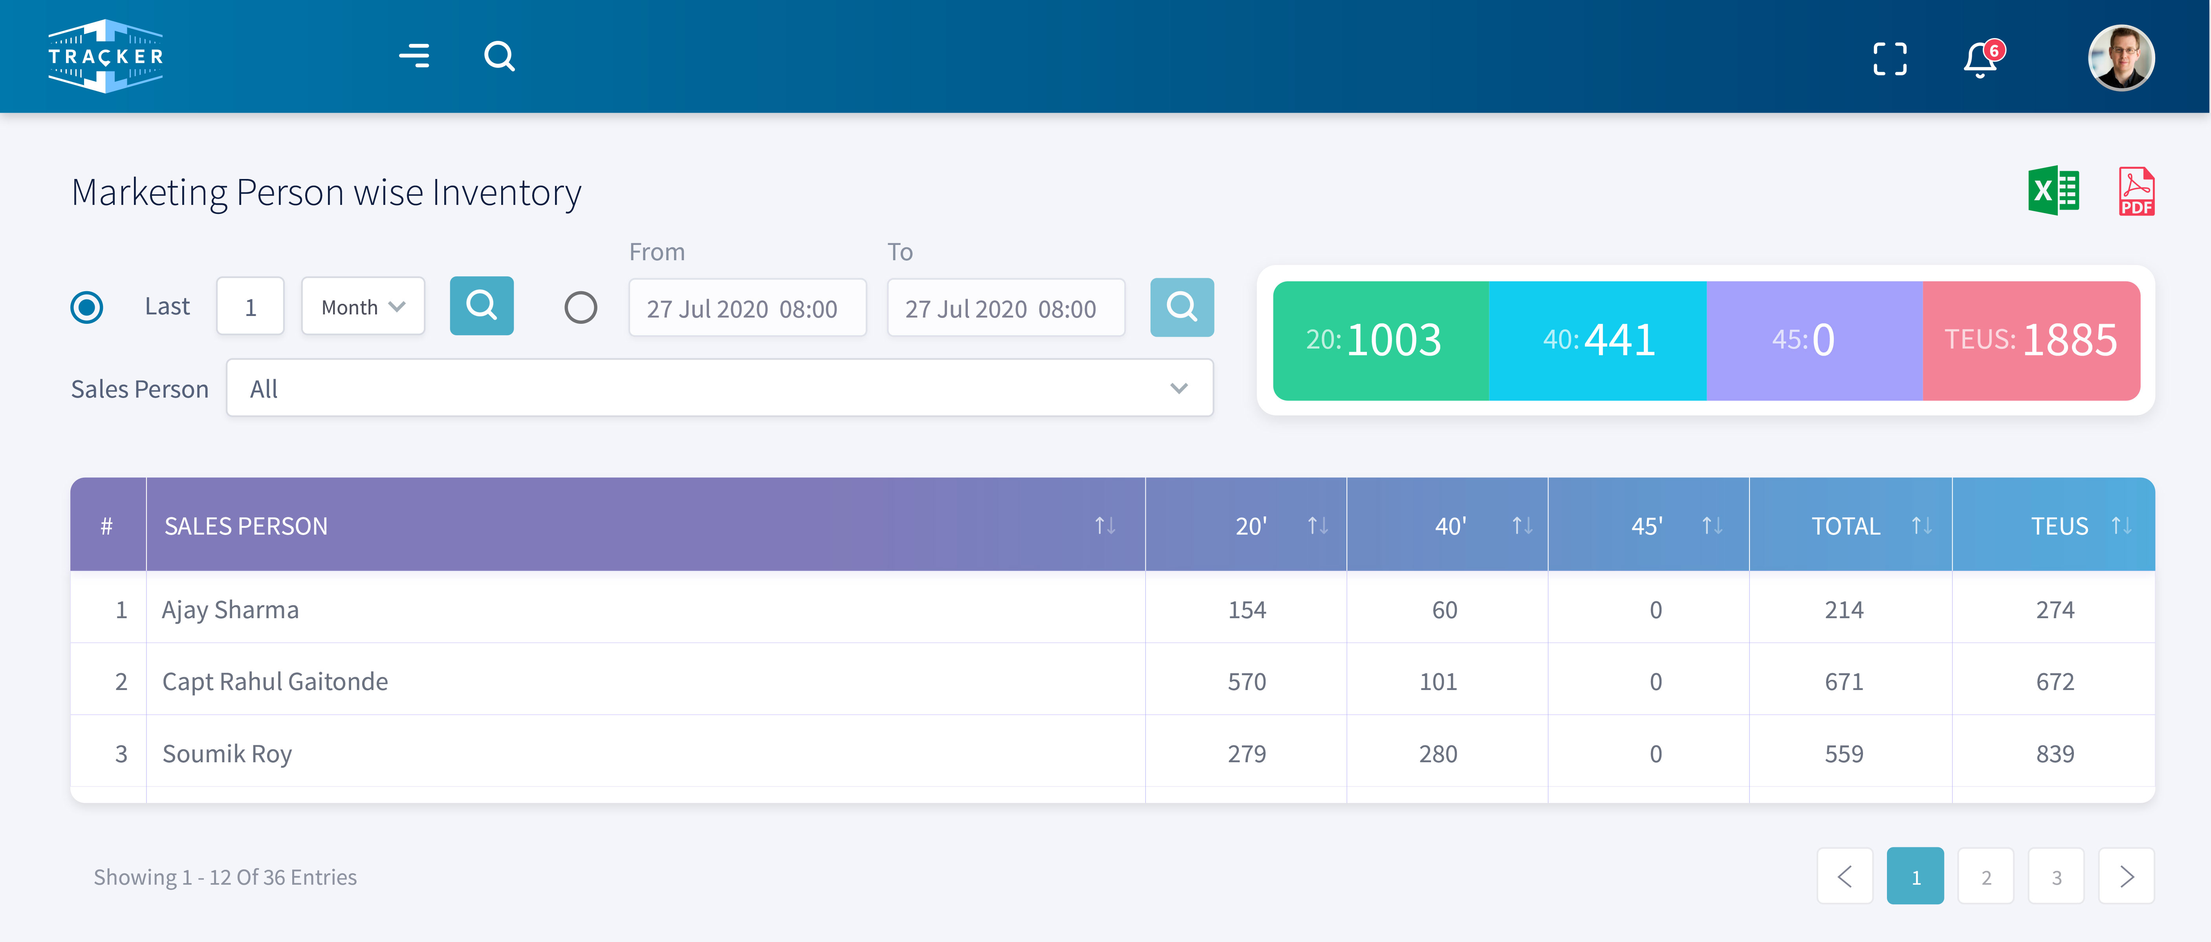Export report to PDF
The height and width of the screenshot is (942, 2211).
pyautogui.click(x=2136, y=190)
